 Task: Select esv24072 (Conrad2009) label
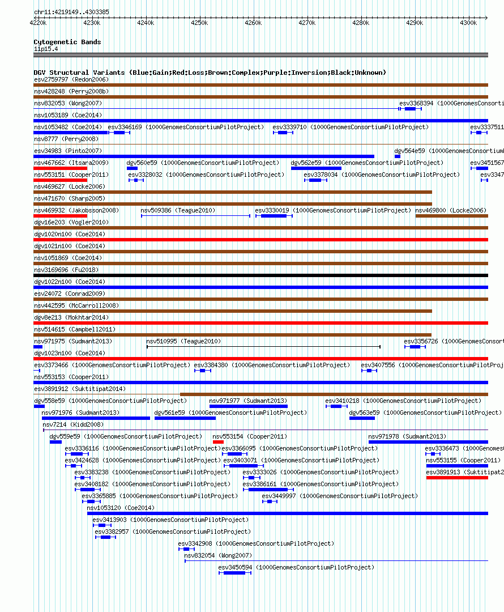[70, 294]
